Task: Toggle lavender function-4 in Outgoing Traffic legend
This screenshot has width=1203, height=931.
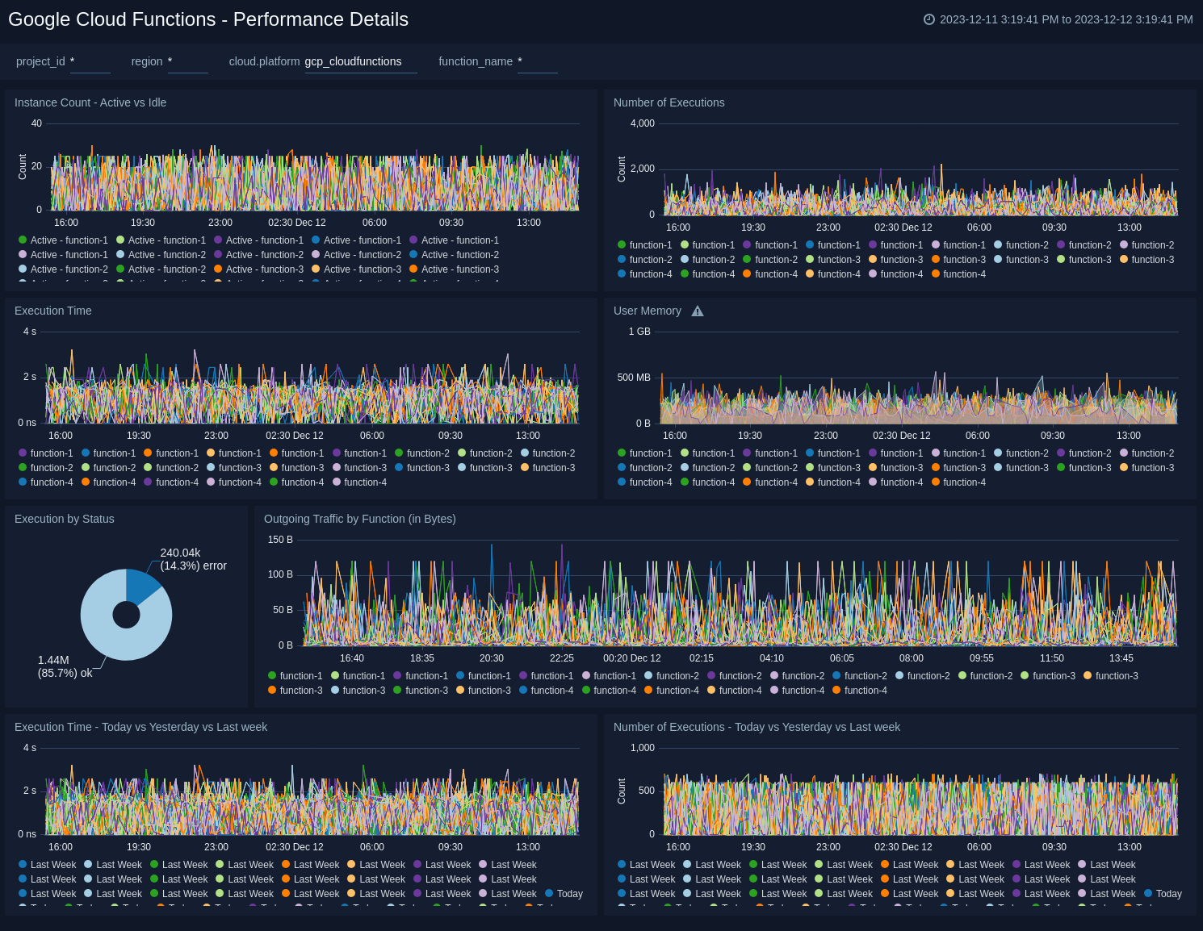Action: pos(798,691)
